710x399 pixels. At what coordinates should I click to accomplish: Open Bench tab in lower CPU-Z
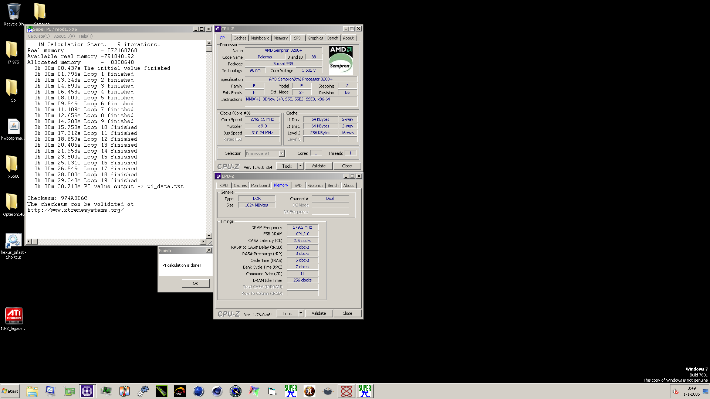333,185
